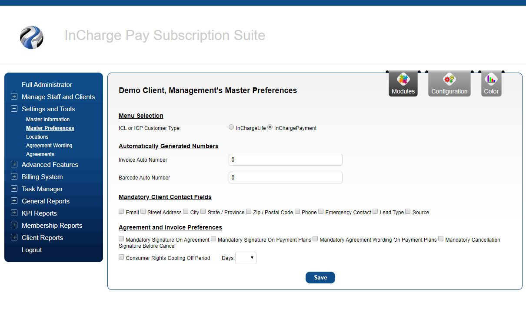Viewport: 526px width, 326px height.
Task: Click Full Administrator label
Action: (x=47, y=85)
